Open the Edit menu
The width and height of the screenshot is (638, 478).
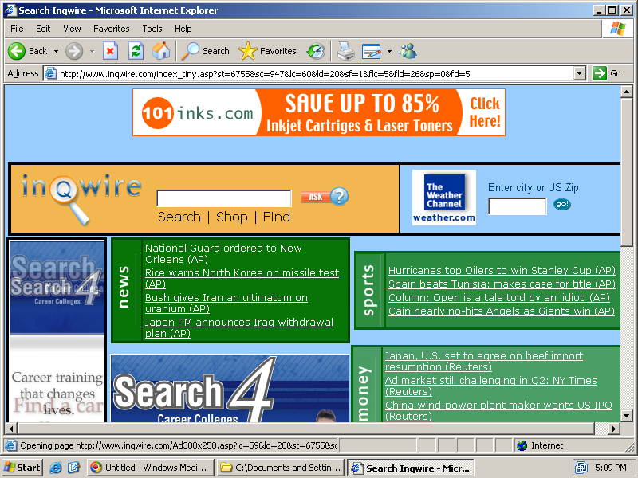43,29
